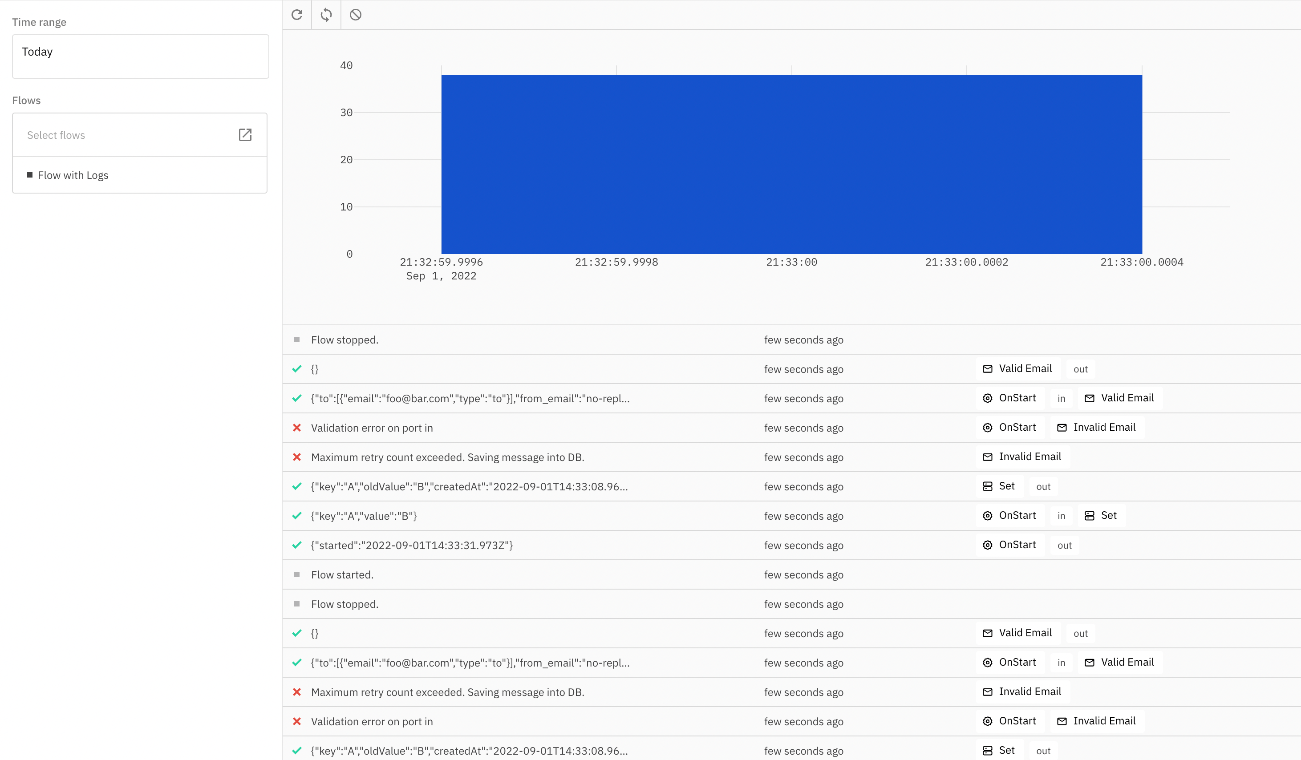1301x760 pixels.
Task: Select the Flow with Logs item
Action: (x=73, y=175)
